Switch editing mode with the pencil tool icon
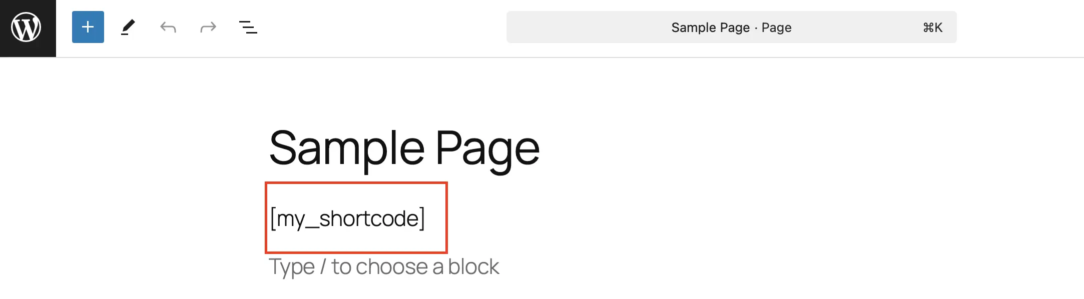The height and width of the screenshot is (299, 1084). coord(129,27)
